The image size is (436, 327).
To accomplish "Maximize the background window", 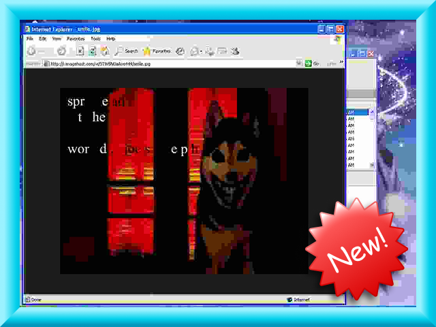I will [362, 54].
